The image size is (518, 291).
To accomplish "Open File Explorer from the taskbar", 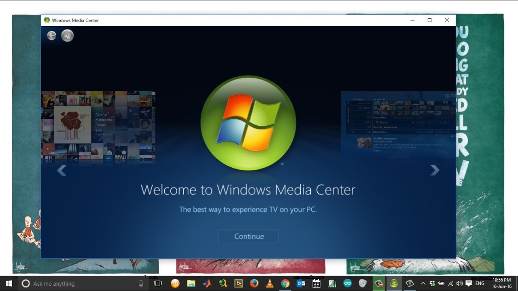I will [x=191, y=283].
